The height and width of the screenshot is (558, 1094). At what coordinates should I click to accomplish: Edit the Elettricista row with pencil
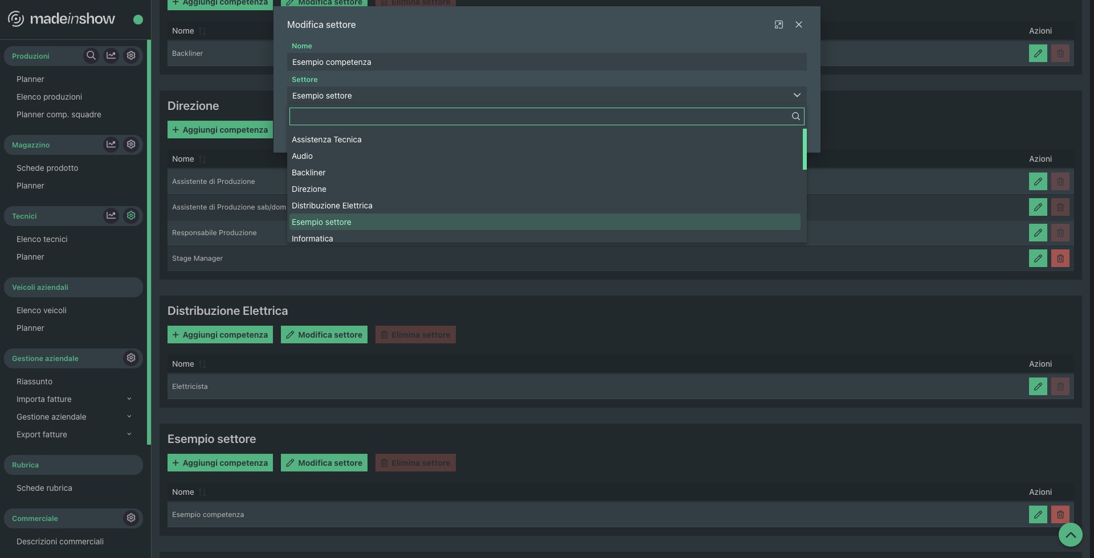[1038, 387]
